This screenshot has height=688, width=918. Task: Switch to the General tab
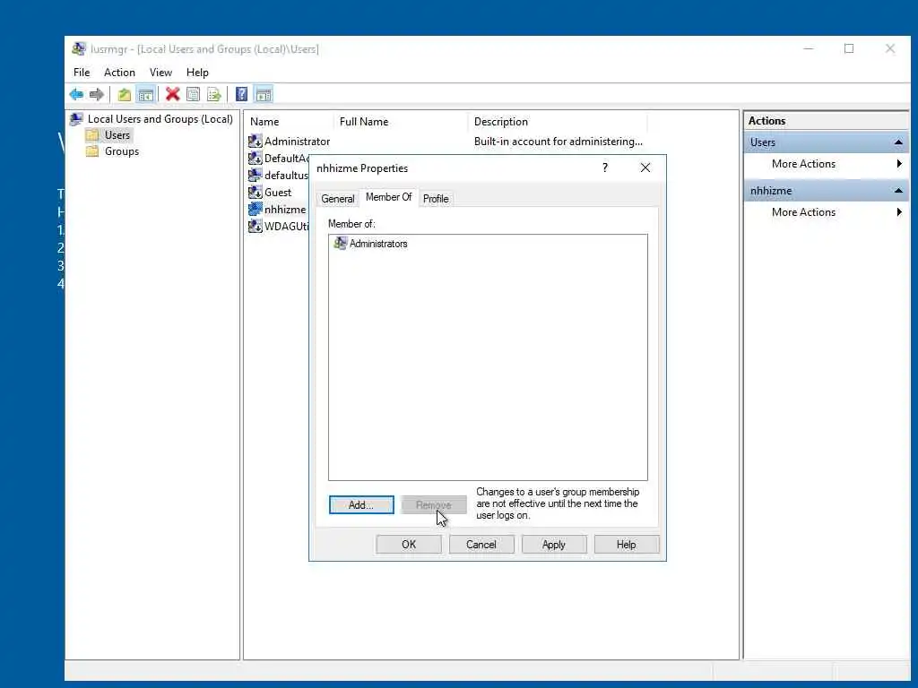point(338,199)
